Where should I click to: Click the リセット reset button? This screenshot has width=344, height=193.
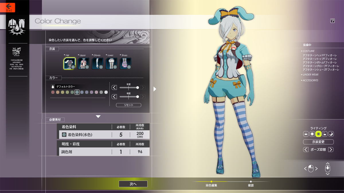click(x=128, y=105)
